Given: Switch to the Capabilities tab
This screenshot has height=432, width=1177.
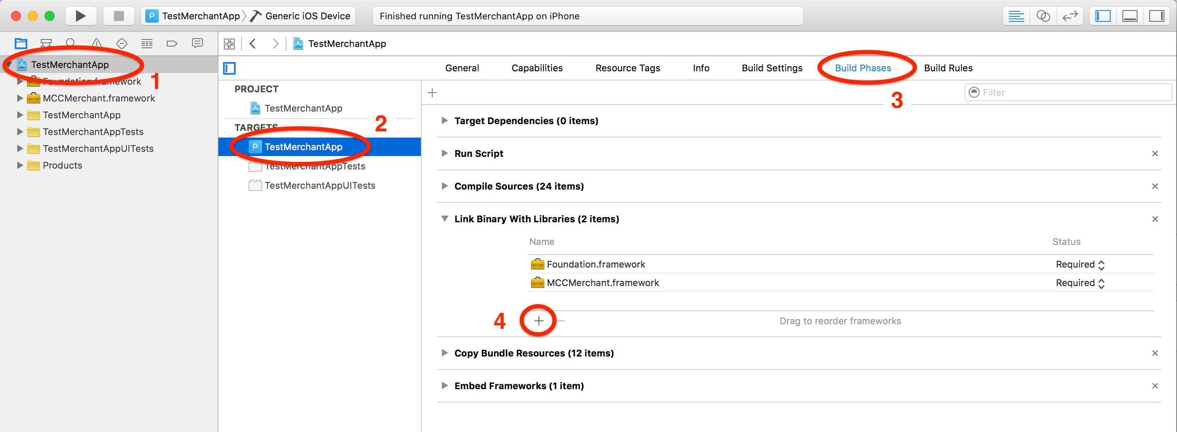Looking at the screenshot, I should tap(537, 68).
